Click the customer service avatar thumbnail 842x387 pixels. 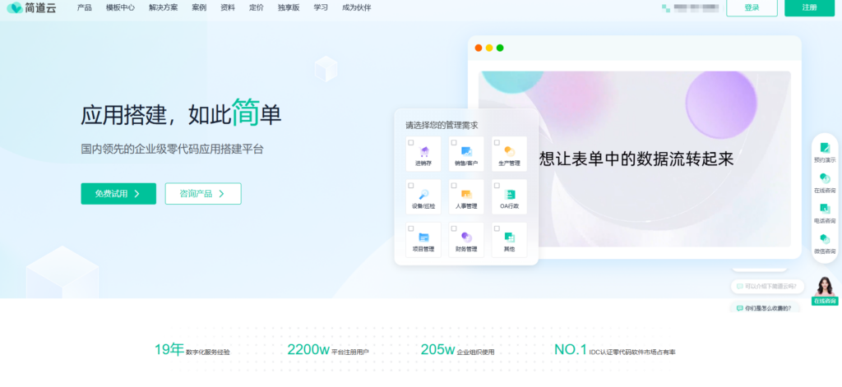coord(825,286)
